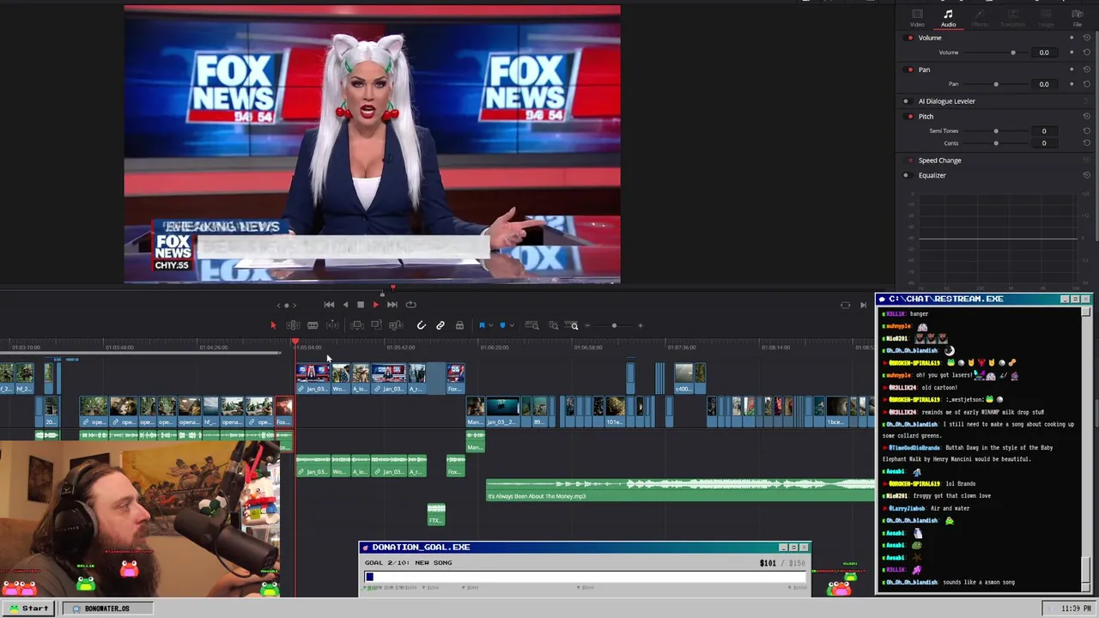Click the timeline zoom-in plus button
The image size is (1099, 618).
tap(641, 325)
